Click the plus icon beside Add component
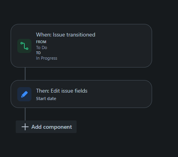This screenshot has height=157, width=178. 25,127
